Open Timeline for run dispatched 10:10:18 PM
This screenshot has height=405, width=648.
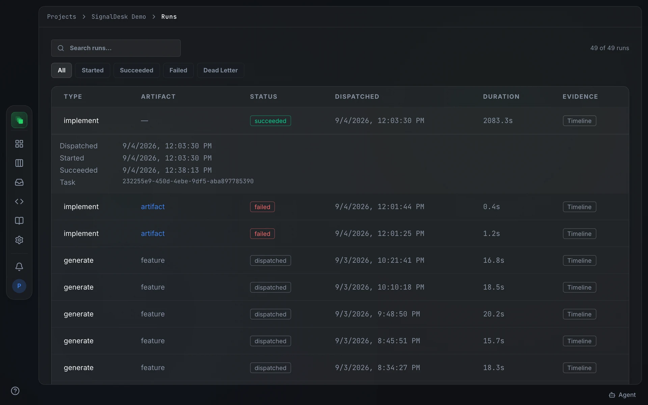(x=579, y=287)
